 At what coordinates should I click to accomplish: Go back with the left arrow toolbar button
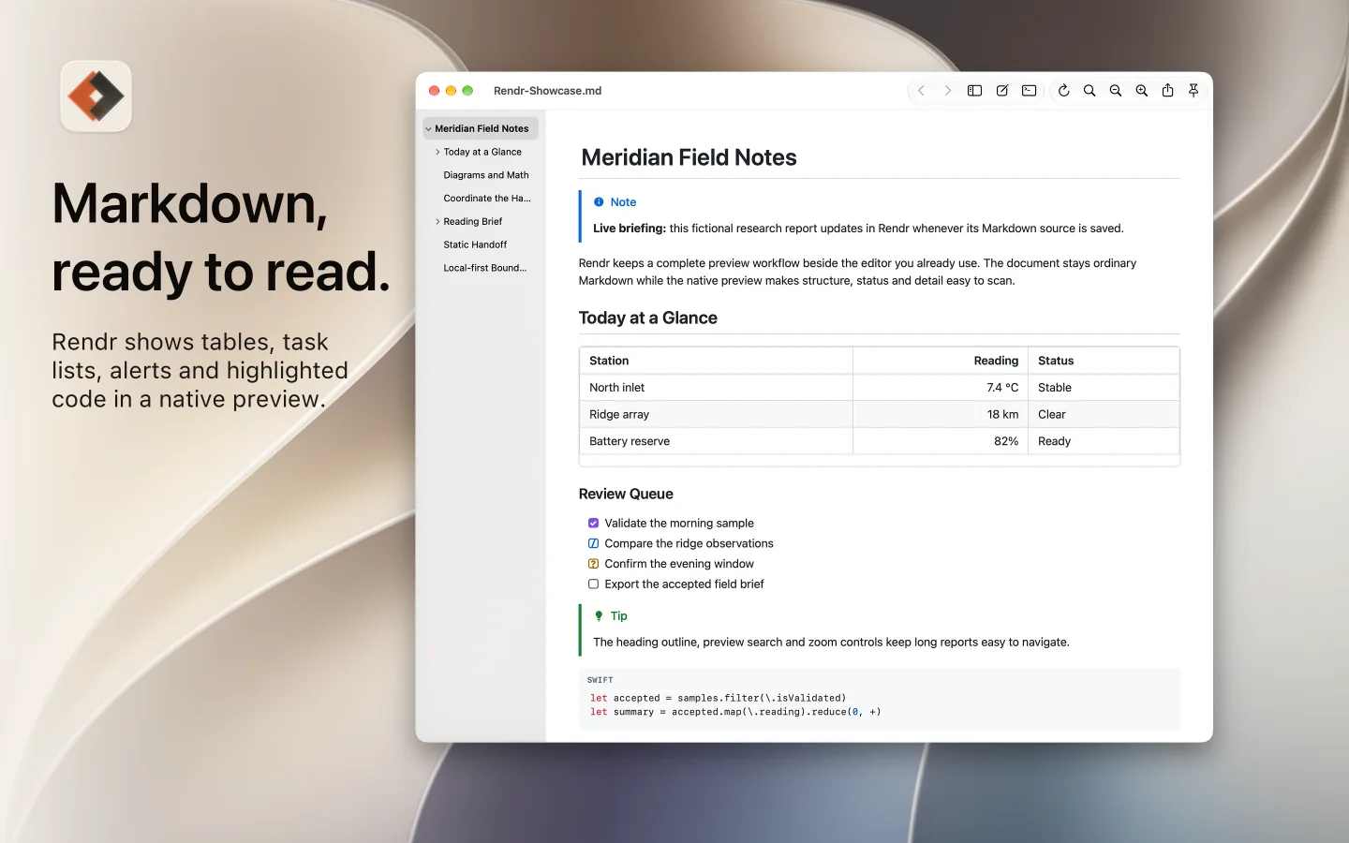click(921, 91)
